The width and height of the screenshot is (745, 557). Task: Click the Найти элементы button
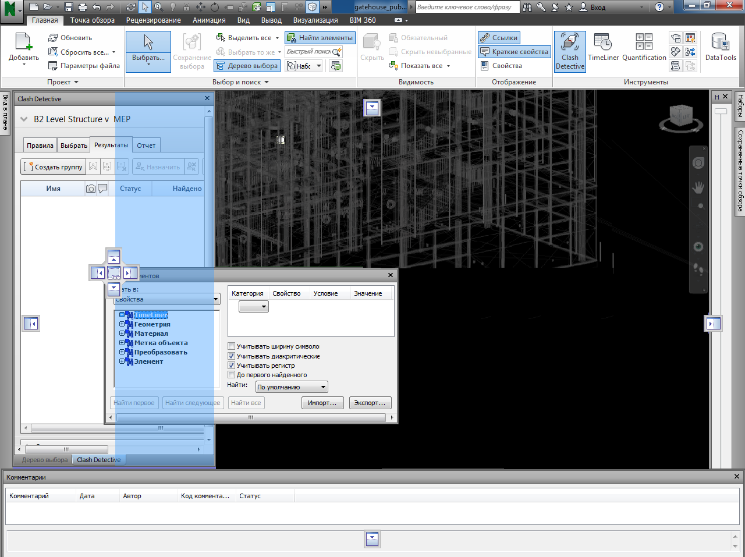point(320,38)
